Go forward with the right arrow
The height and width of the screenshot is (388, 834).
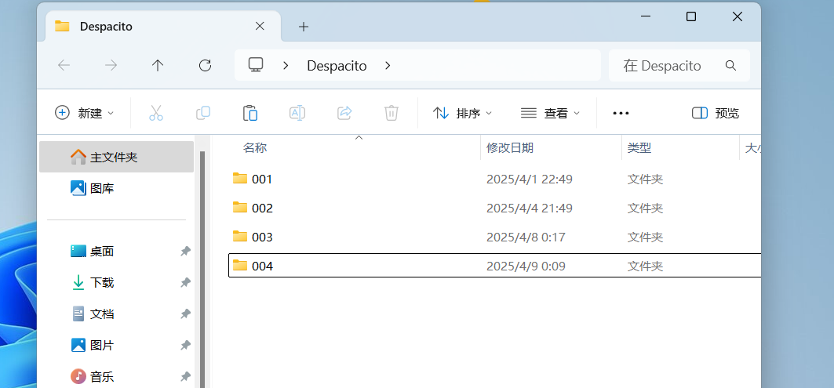pyautogui.click(x=111, y=65)
